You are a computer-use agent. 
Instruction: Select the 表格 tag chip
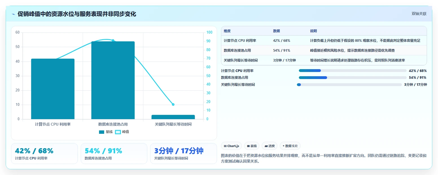(252, 146)
